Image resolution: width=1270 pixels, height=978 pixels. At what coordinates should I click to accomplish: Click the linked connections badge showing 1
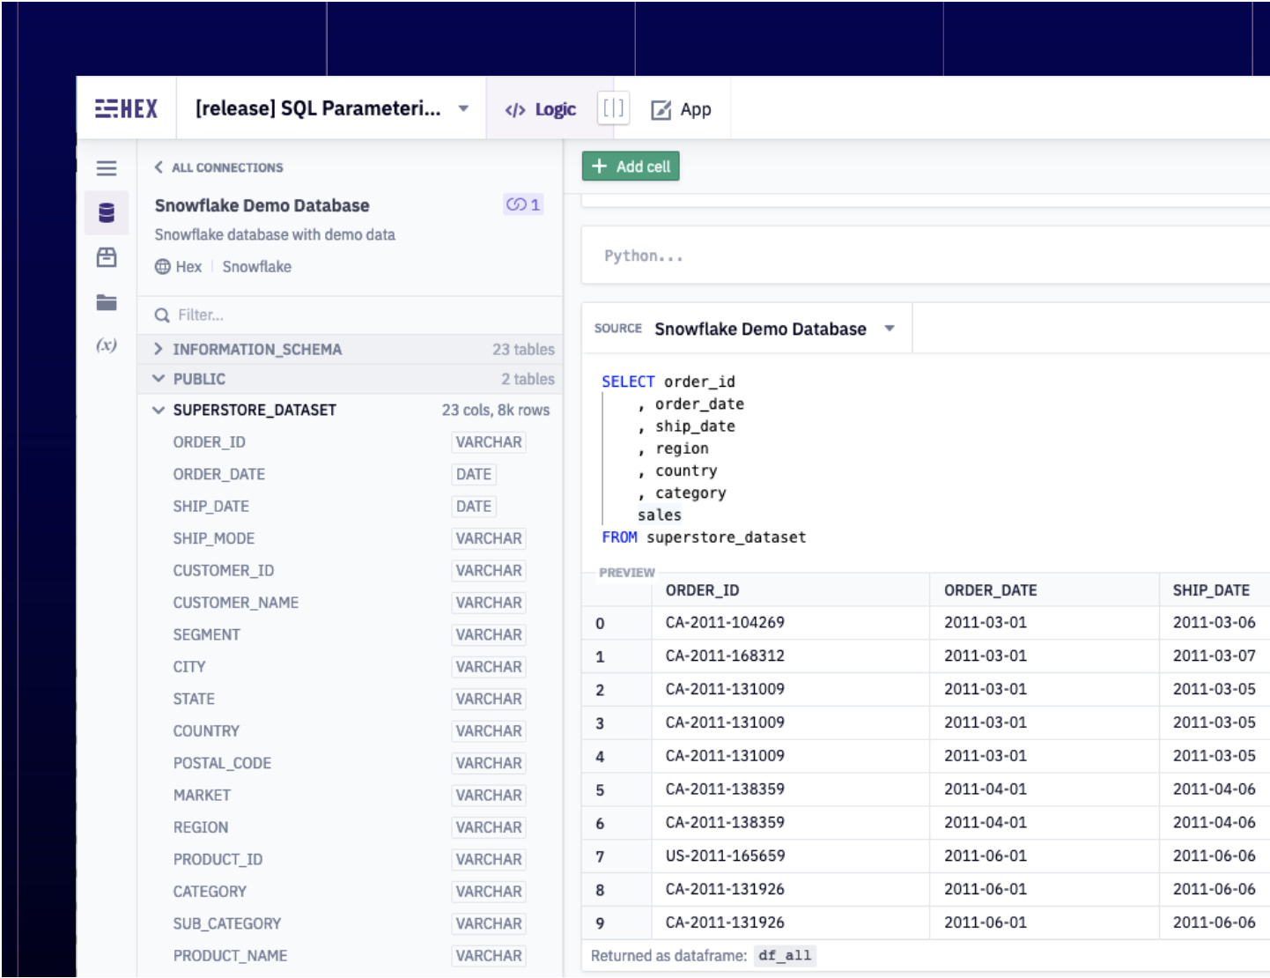click(x=523, y=204)
